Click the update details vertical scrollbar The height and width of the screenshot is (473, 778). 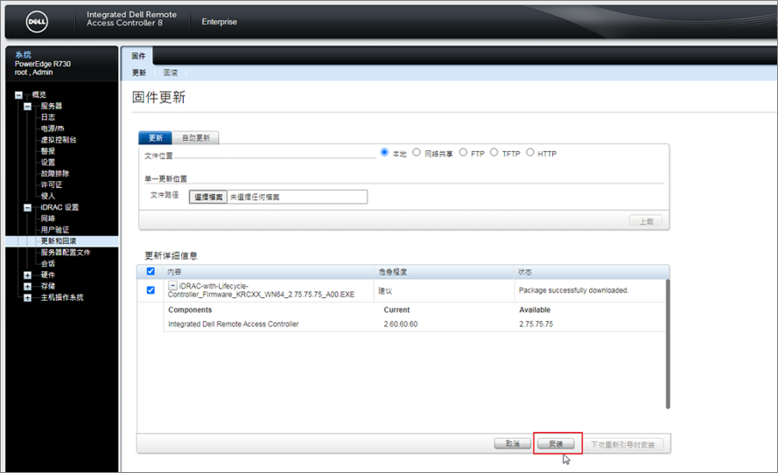[668, 344]
